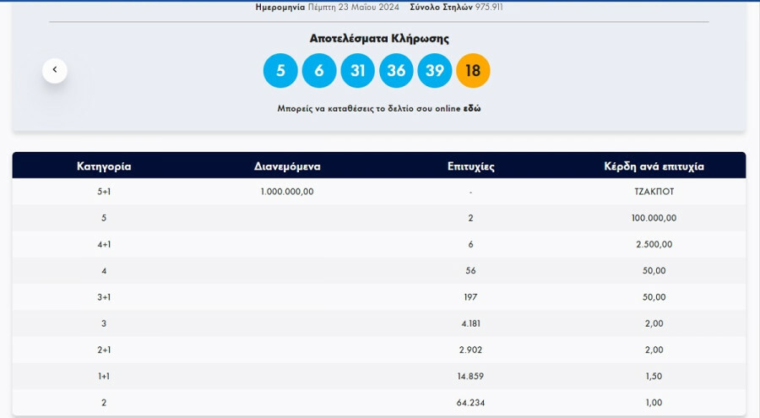Select the orange Joker ball 18
This screenshot has width=760, height=418.
tap(473, 71)
